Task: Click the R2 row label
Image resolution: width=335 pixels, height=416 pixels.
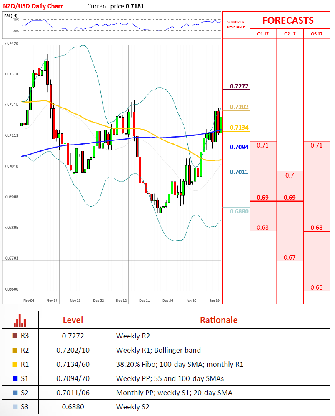Action: [25, 350]
